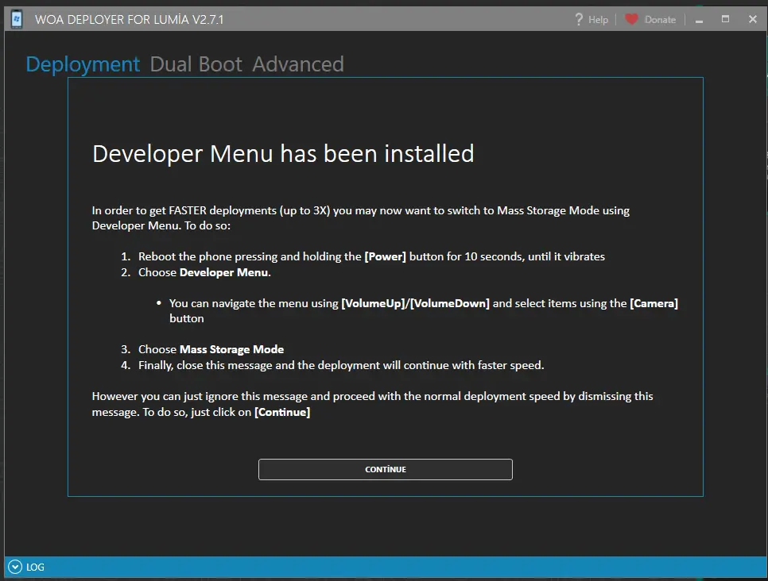The height and width of the screenshot is (581, 768).
Task: Click the Continue button
Action: [386, 470]
